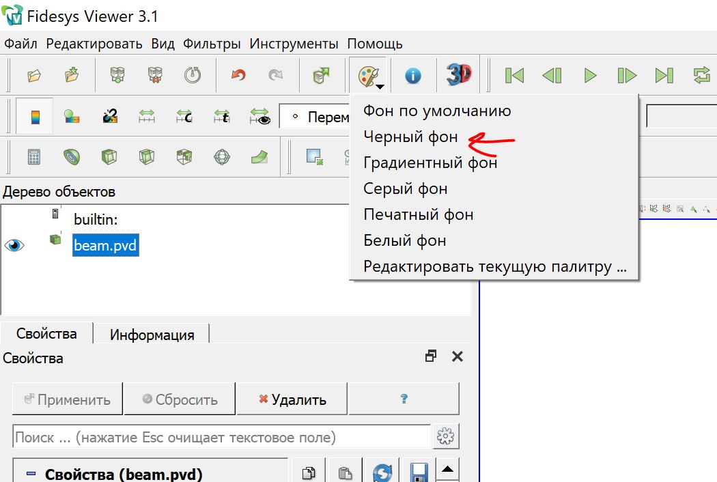Viewport: 717px width, 482px height.
Task: Step forward one frame
Action: point(627,76)
